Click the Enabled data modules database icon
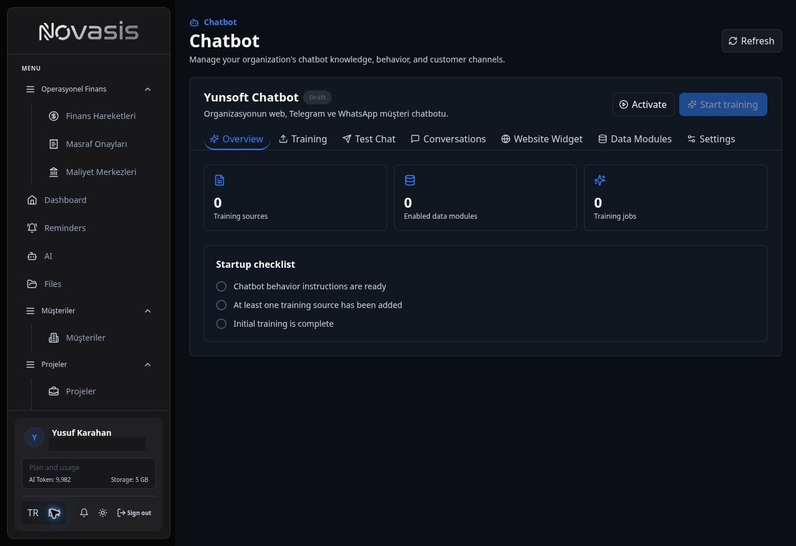This screenshot has width=796, height=546. [x=410, y=180]
